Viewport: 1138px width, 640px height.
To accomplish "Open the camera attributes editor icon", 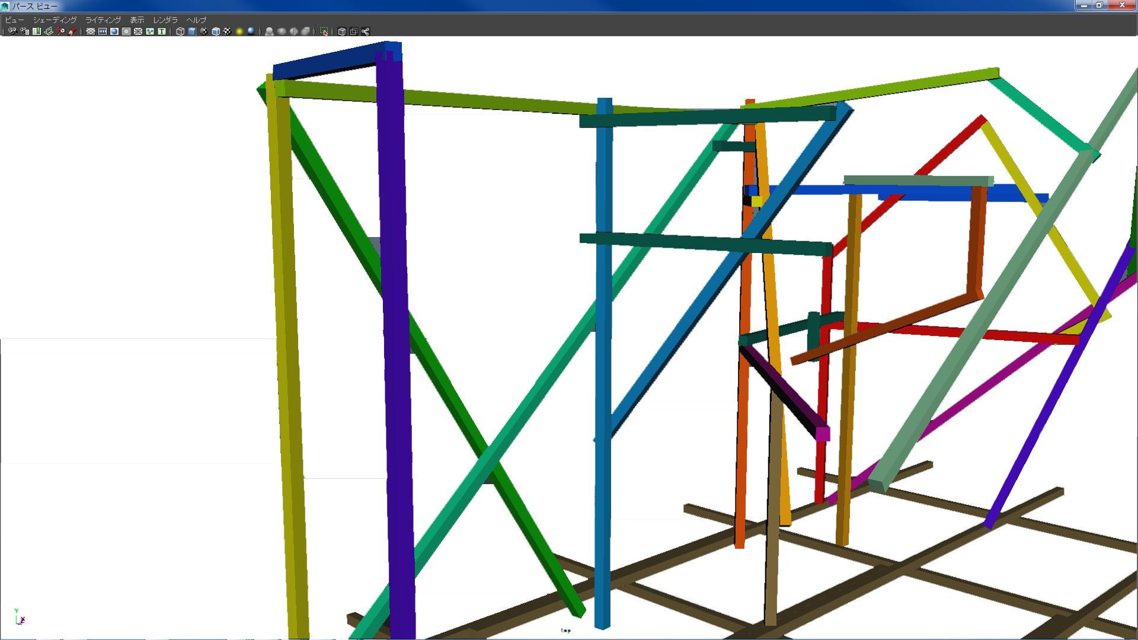I will click(x=24, y=31).
